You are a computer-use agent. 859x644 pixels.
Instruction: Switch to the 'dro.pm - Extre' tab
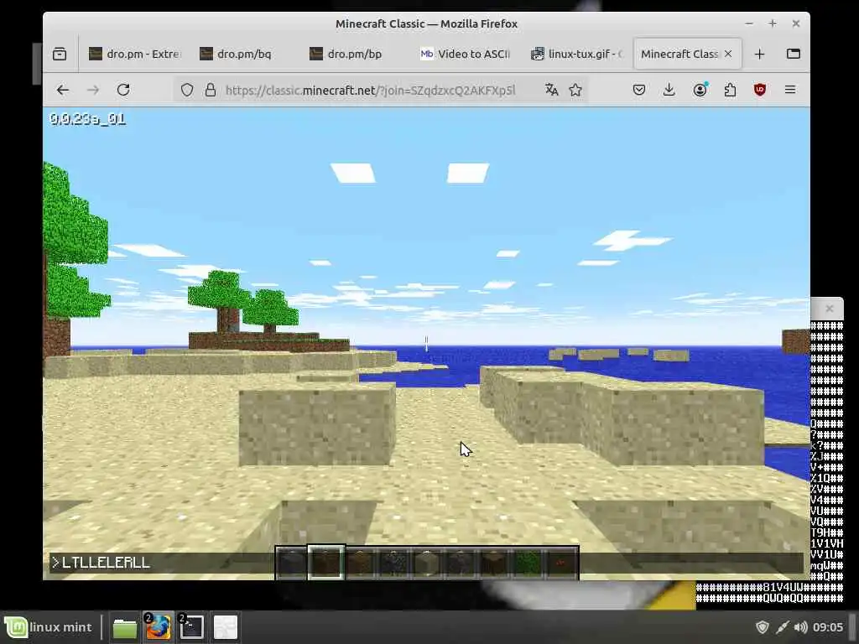(135, 54)
